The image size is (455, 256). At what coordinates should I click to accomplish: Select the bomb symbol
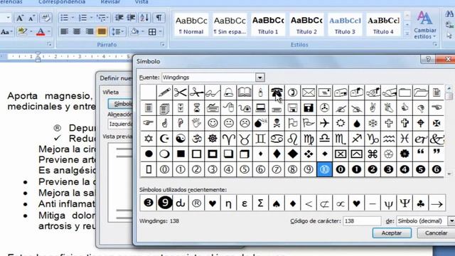click(260, 123)
